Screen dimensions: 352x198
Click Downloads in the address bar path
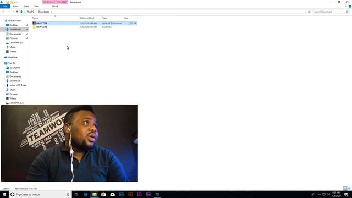(43, 12)
